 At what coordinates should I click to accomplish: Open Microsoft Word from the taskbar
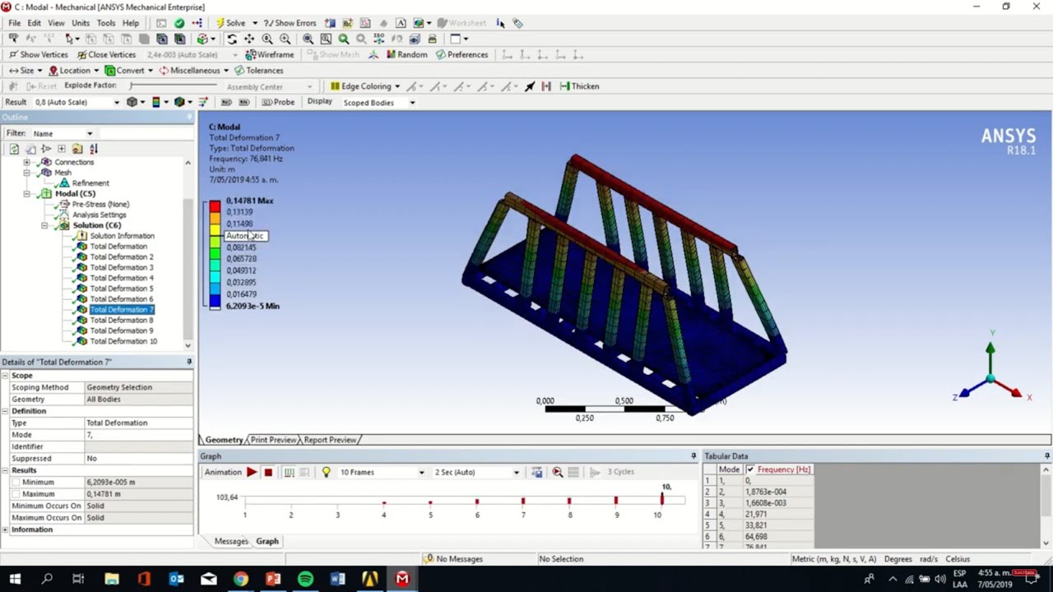pyautogui.click(x=337, y=579)
